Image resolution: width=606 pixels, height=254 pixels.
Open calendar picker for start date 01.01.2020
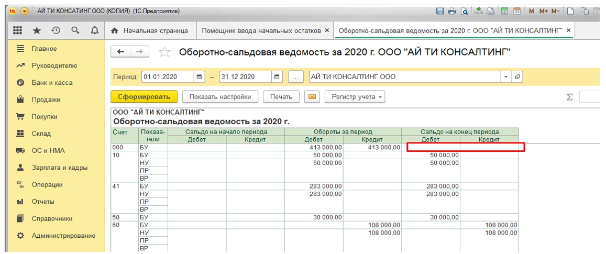click(x=199, y=76)
